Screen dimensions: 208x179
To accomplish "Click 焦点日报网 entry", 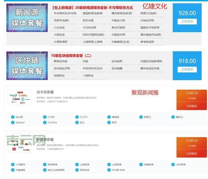I will click(118, 28).
